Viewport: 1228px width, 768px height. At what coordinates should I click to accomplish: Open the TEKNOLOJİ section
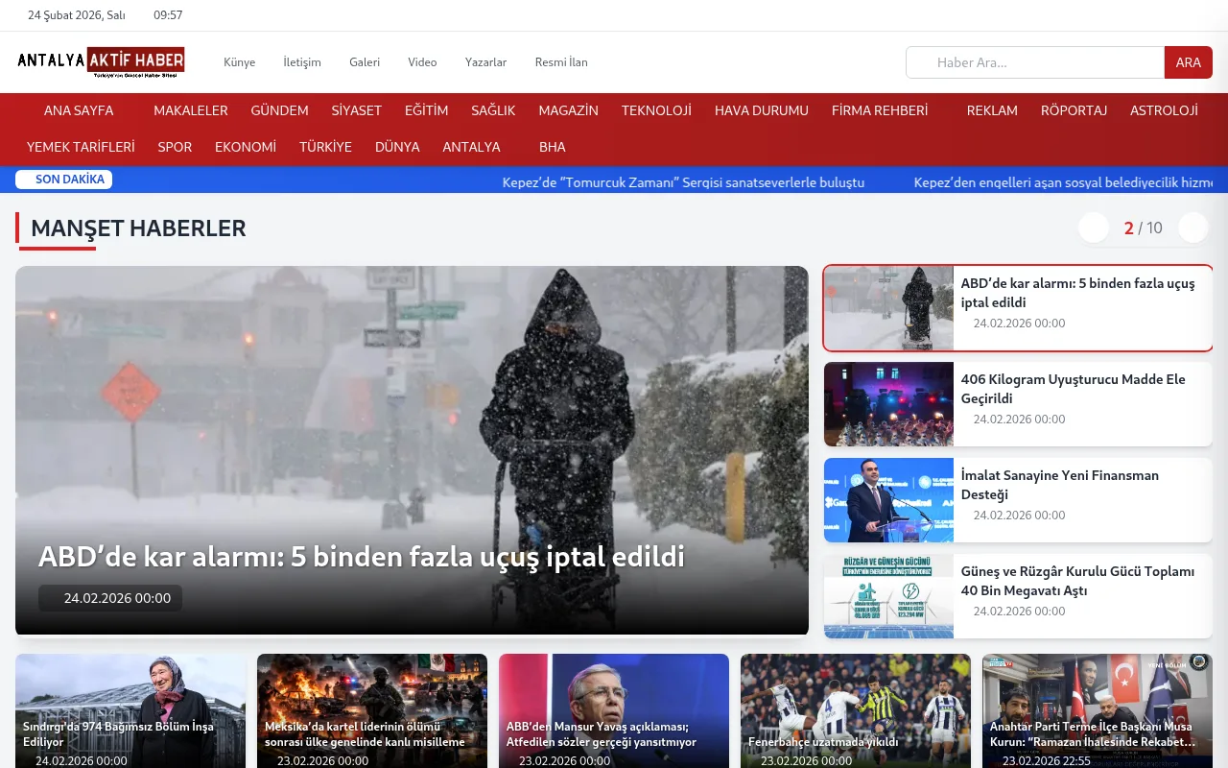656,110
